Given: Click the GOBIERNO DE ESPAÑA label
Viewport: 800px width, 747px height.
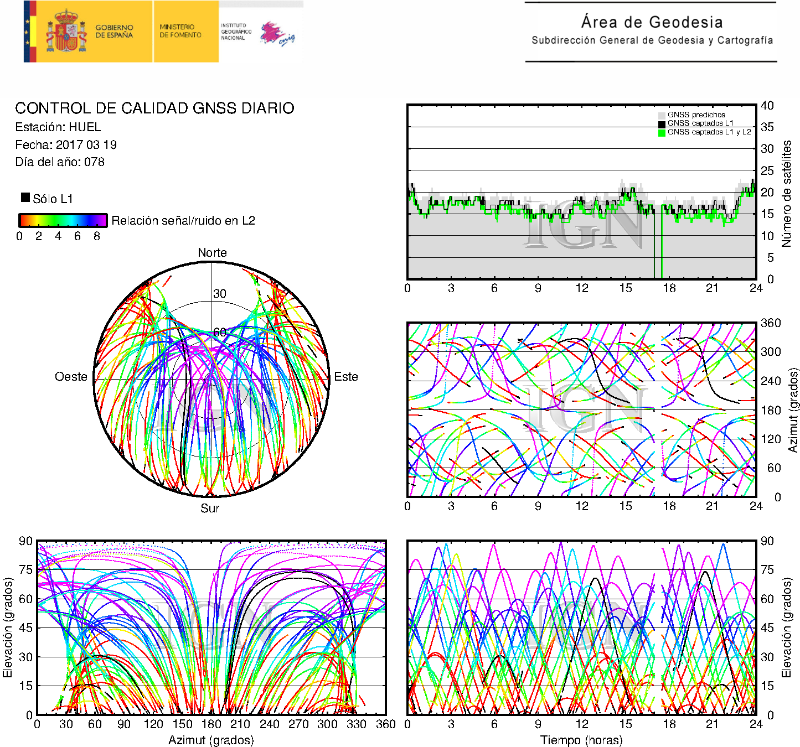Looking at the screenshot, I should pos(114,32).
